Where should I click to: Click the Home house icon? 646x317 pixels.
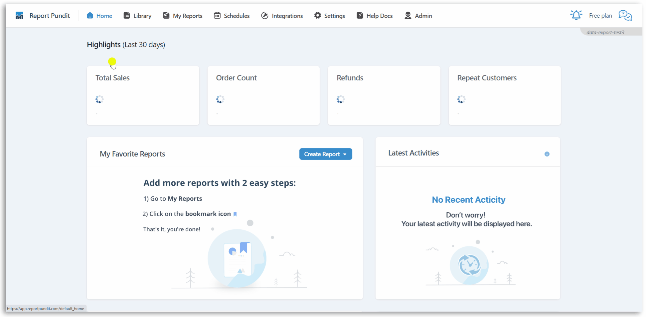(90, 16)
